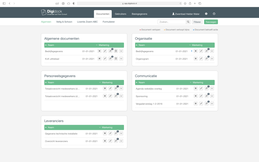Expand details for Gegevens technische installatie row

(x=121, y=133)
